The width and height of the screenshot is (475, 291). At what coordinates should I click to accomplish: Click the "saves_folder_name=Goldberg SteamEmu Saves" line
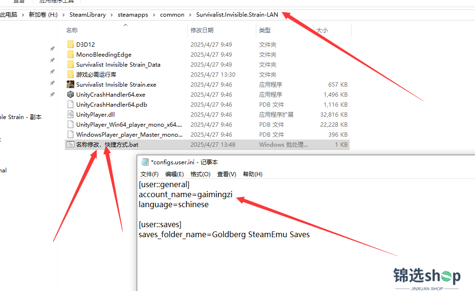coord(224,234)
